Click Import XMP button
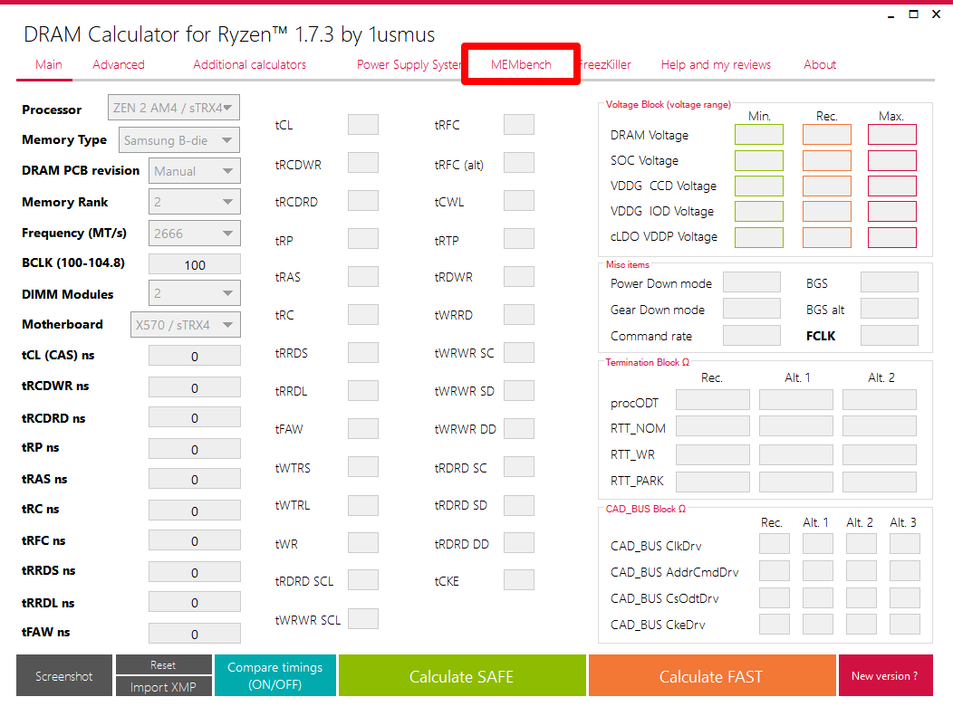The width and height of the screenshot is (953, 716). pyautogui.click(x=163, y=686)
